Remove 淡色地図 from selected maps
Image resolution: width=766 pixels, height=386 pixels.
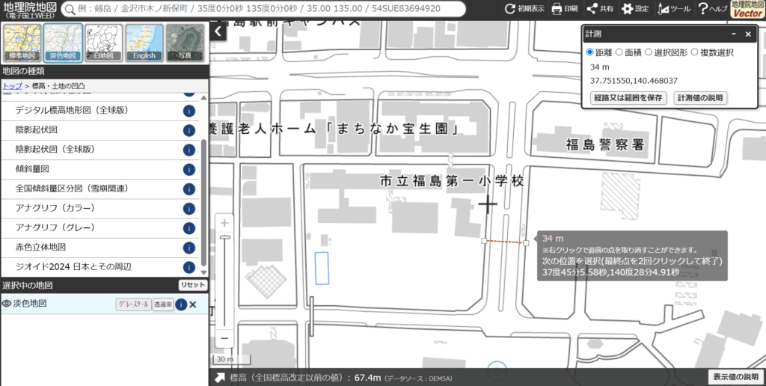coord(193,304)
